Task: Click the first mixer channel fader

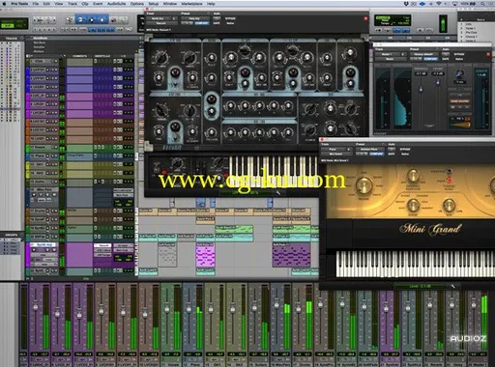Action: click(36, 307)
